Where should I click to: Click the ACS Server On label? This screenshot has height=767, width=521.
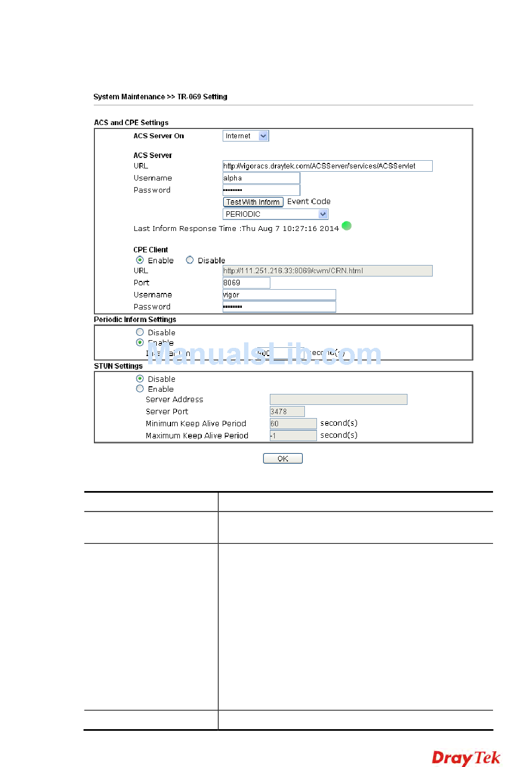(158, 136)
